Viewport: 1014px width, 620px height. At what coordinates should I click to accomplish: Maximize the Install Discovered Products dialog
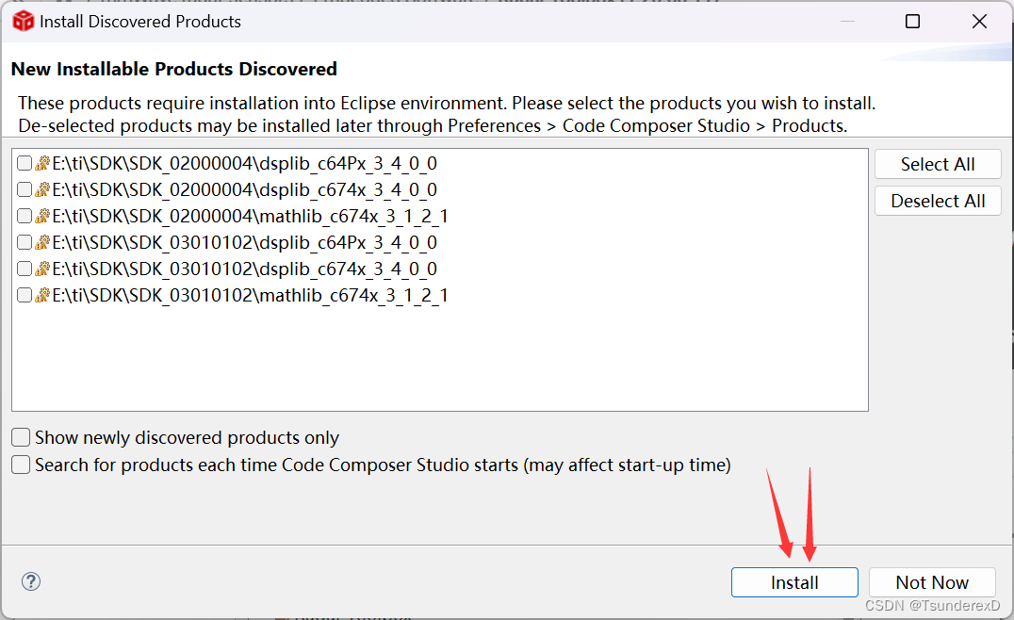[x=912, y=22]
